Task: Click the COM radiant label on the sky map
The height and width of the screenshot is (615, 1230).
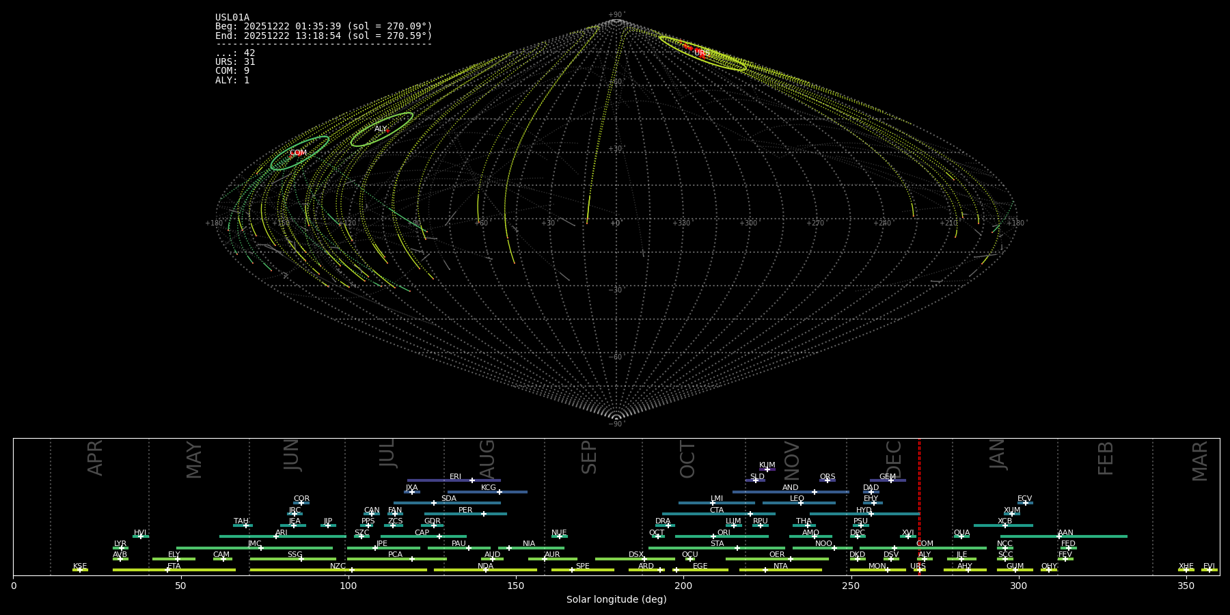Action: pyautogui.click(x=298, y=153)
